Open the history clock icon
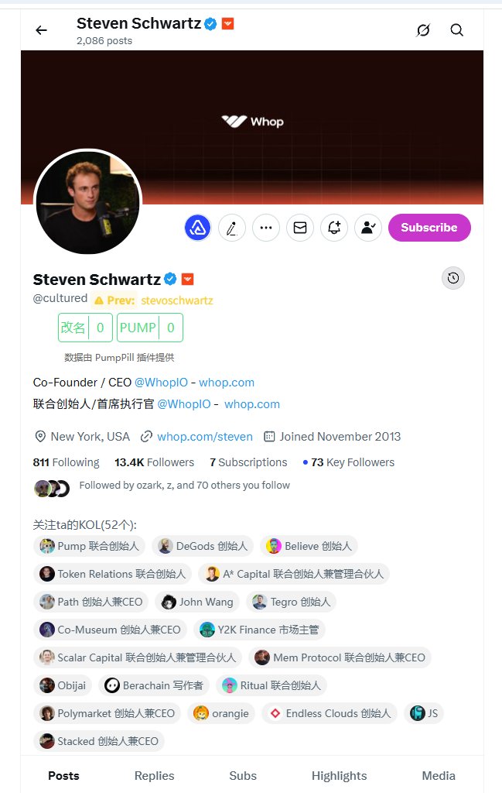Screen dimensions: 502x793 tap(453, 278)
